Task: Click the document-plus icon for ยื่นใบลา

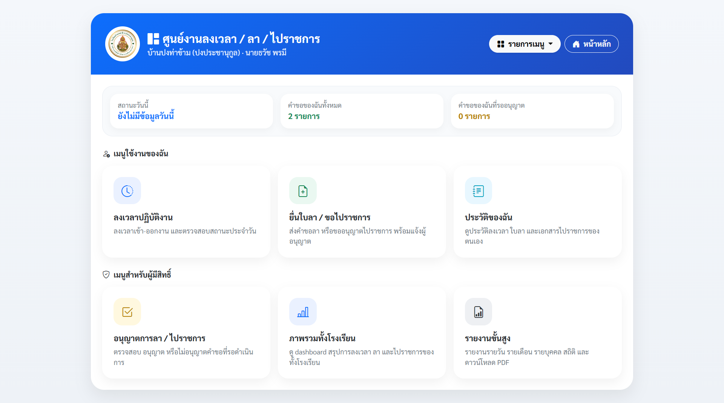Action: (x=303, y=191)
